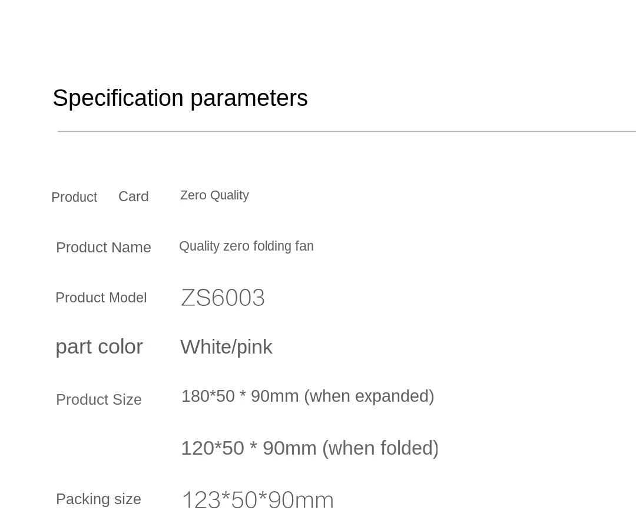Click the horizontal divider line under the heading

[346, 131]
